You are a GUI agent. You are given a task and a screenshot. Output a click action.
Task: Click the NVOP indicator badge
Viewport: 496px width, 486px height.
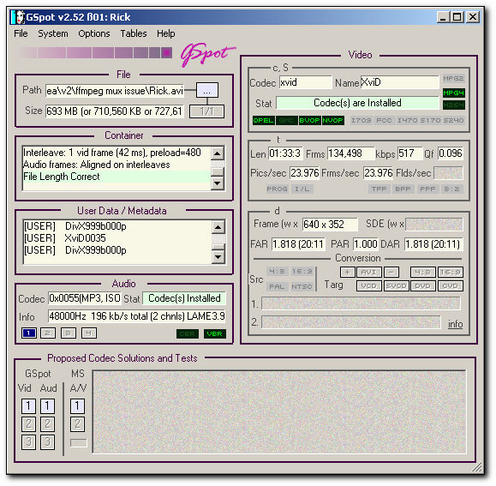(332, 120)
